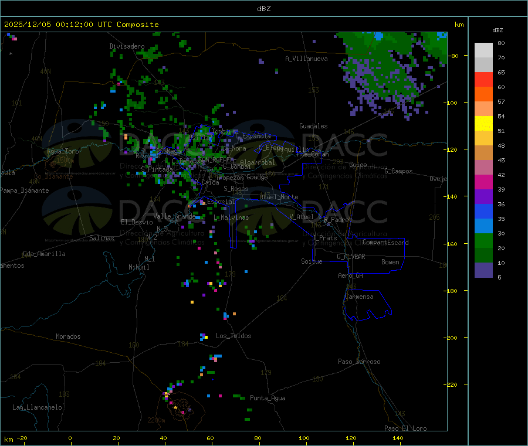Viewport: 528px width, 446px height.
Task: Click the Valle_Grande map label
Action: 174,216
